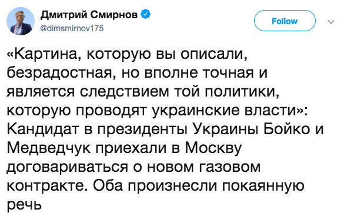The width and height of the screenshot is (344, 216).
Task: Open Дмитрий Смирнов's profile avatar
Action: point(21,21)
